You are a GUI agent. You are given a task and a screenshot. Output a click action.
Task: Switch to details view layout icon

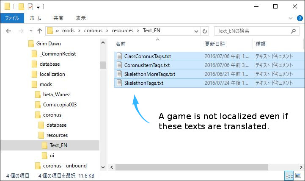coord(289,175)
